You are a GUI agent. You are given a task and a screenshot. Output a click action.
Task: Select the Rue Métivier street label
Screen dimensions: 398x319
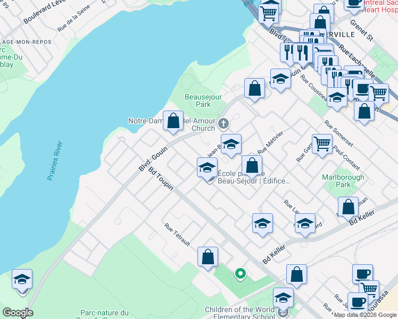(x=270, y=143)
